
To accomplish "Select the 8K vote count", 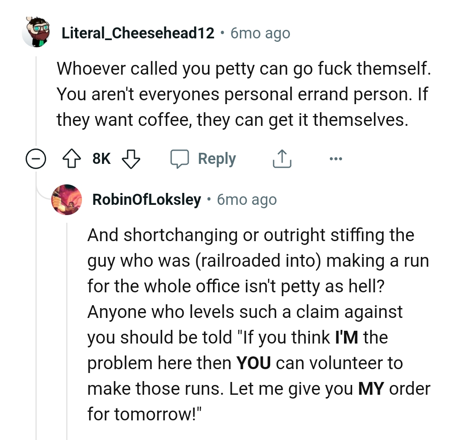I will point(101,158).
